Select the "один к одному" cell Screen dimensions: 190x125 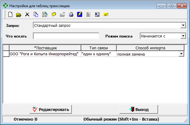coord(99,54)
